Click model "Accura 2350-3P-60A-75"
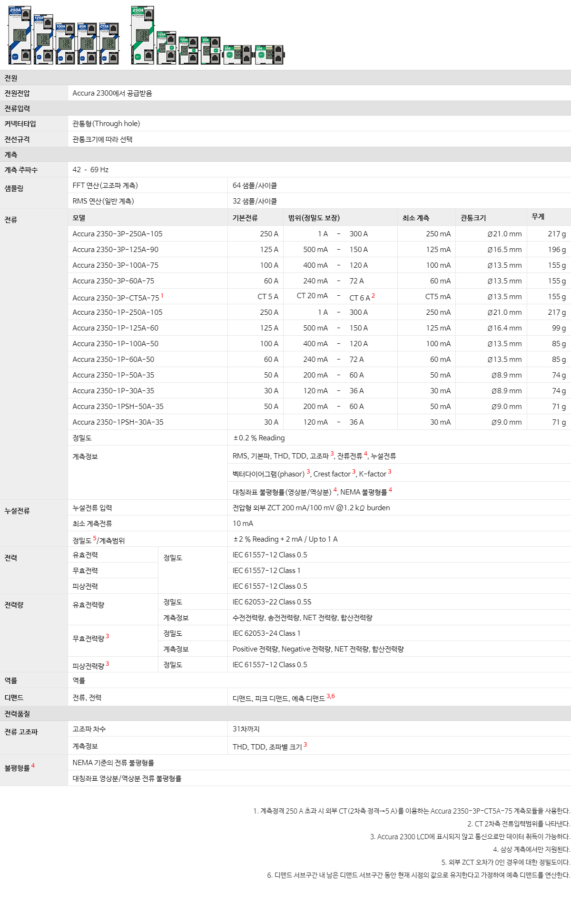The height and width of the screenshot is (913, 571). pyautogui.click(x=113, y=281)
